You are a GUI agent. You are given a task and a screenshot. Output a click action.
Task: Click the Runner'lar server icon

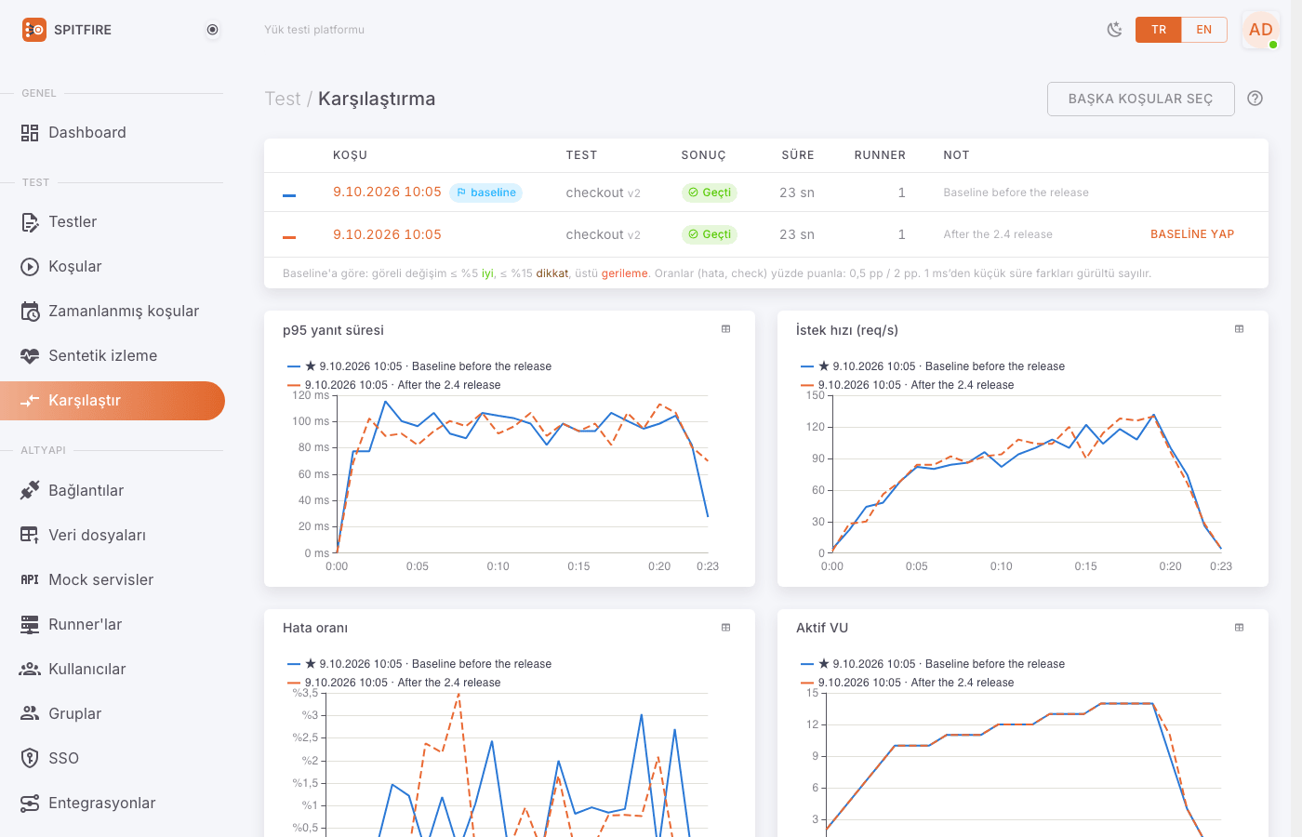point(30,624)
